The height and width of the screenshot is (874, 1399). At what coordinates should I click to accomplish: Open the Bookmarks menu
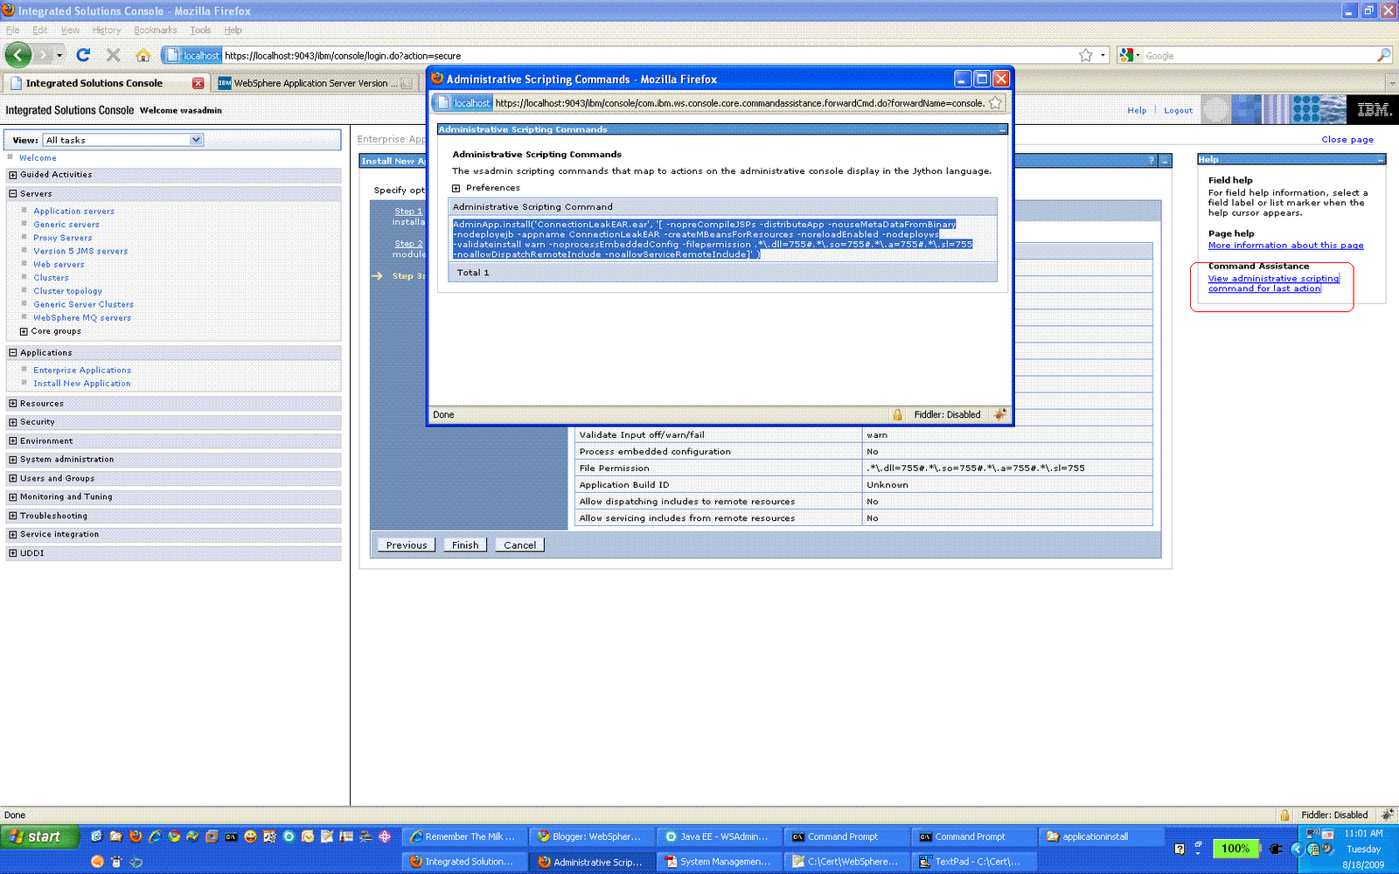point(155,30)
